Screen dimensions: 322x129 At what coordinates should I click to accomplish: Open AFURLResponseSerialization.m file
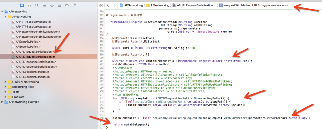(x=36, y=67)
